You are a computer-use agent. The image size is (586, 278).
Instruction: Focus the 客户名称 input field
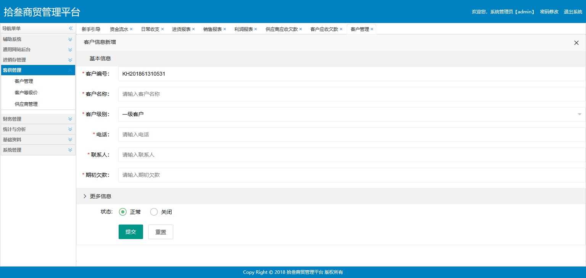[352, 94]
